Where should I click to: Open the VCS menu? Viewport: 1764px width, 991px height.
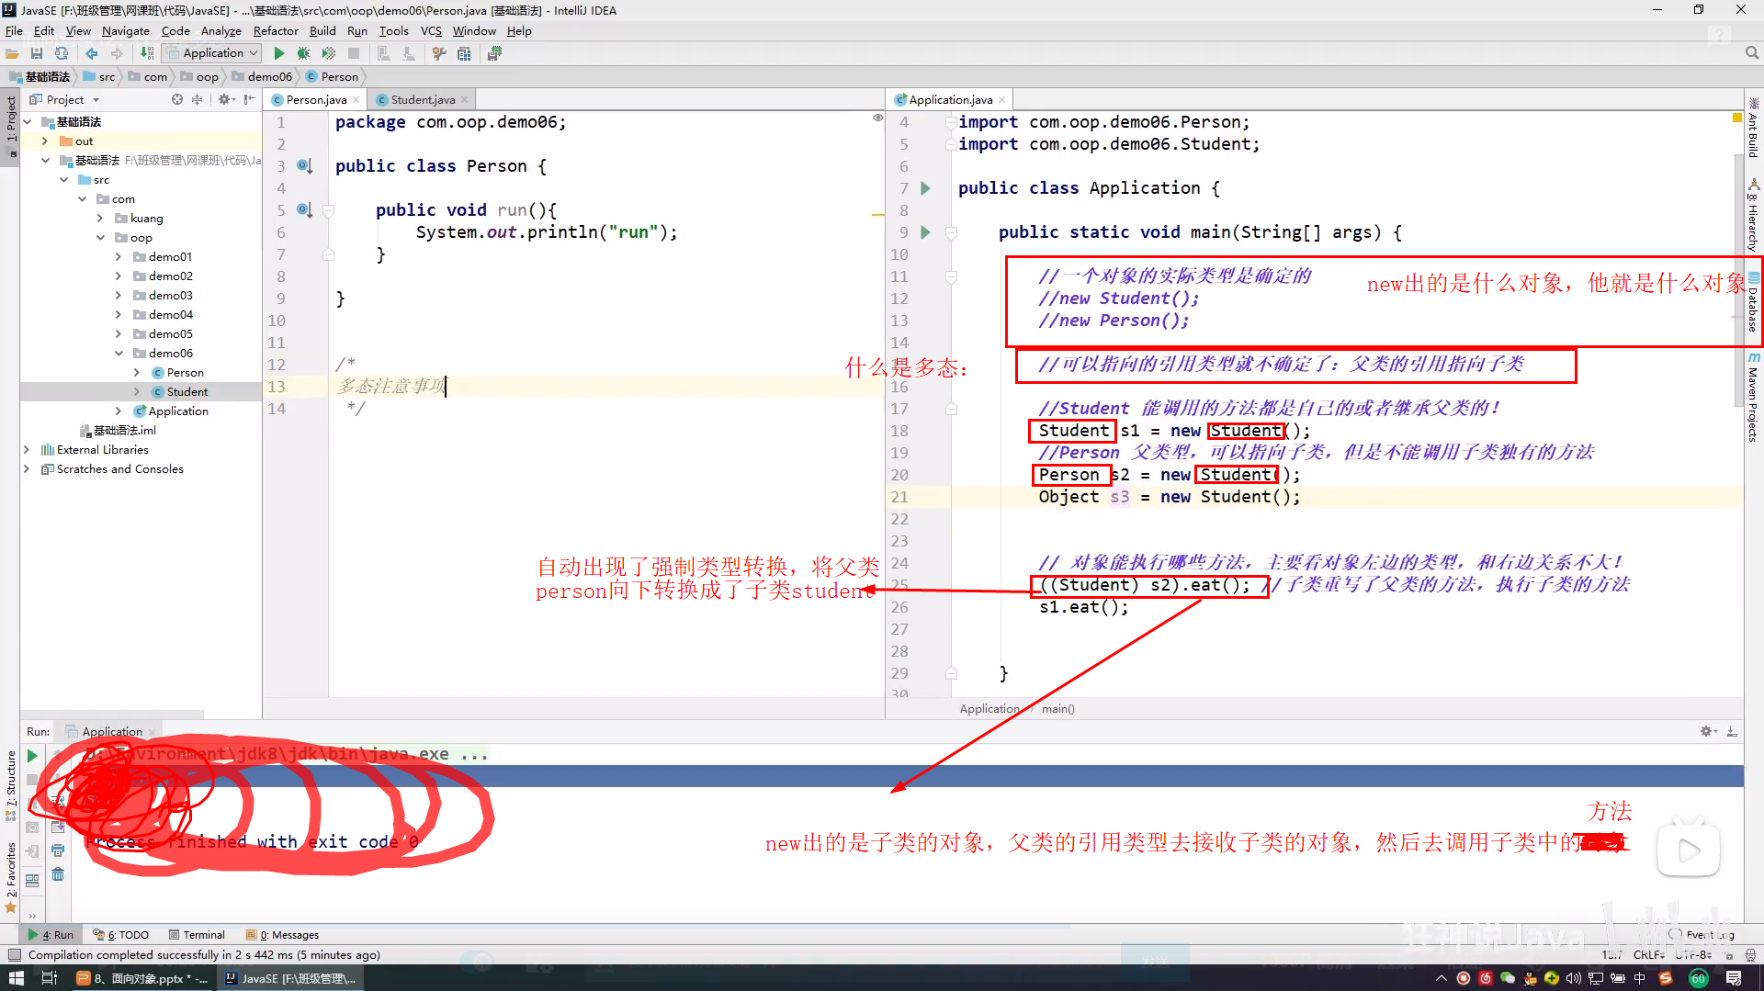click(x=431, y=30)
